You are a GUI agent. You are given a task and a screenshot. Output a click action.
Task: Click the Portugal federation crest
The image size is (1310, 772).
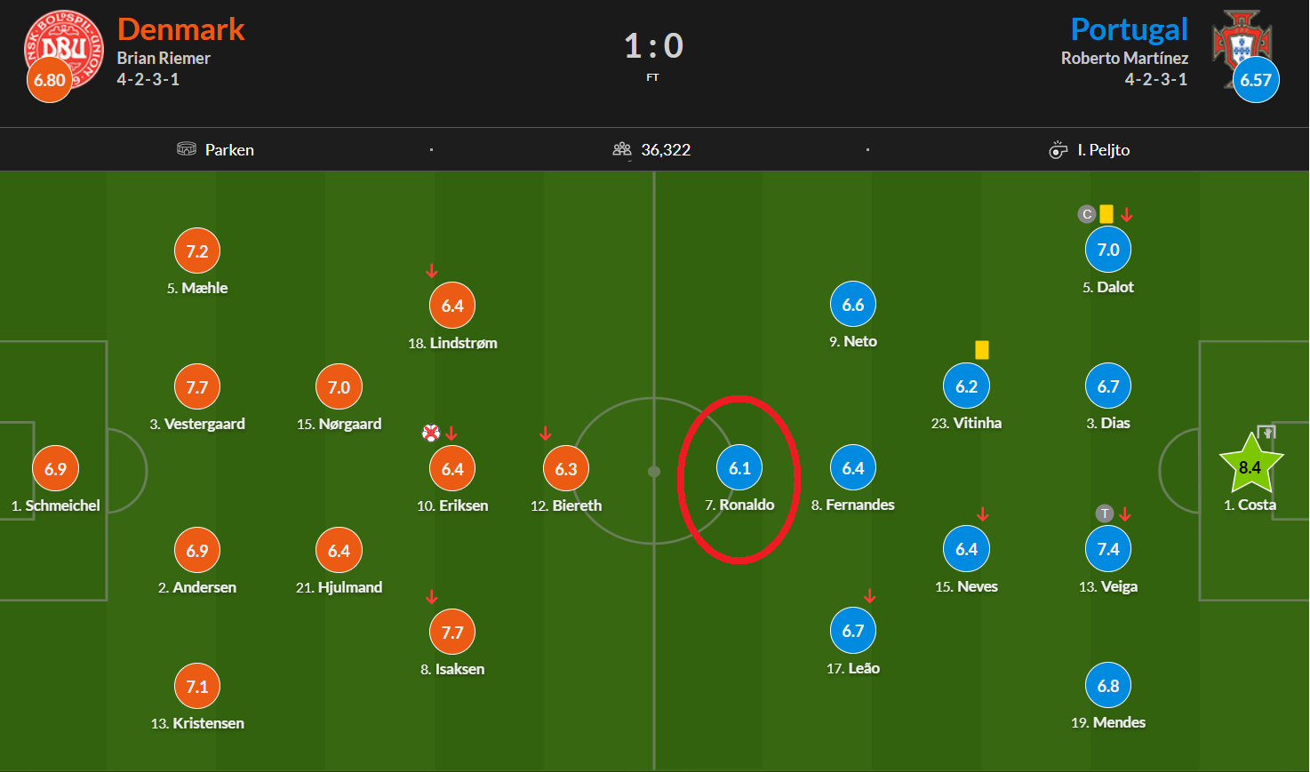[x=1242, y=44]
